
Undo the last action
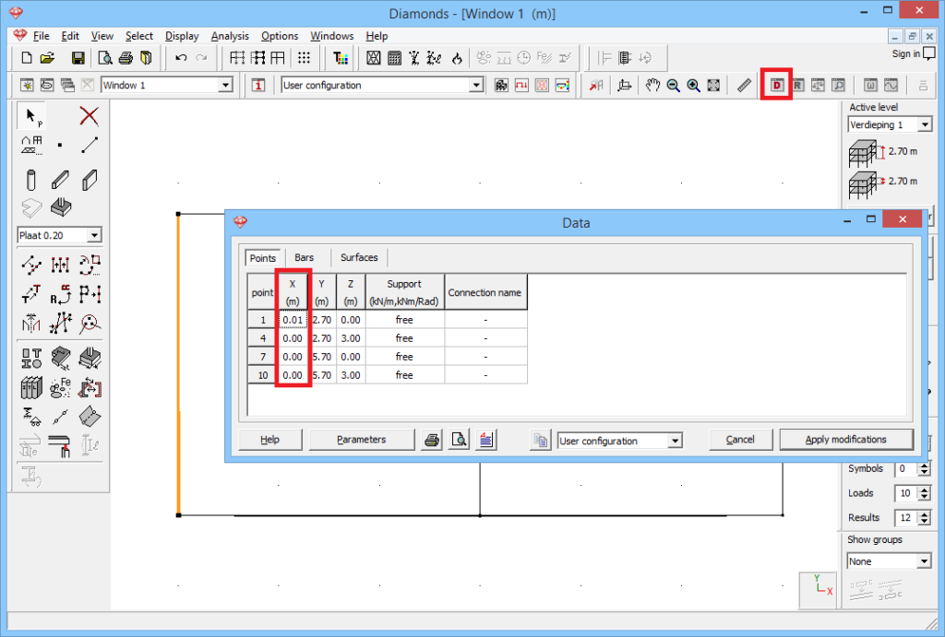(x=181, y=58)
